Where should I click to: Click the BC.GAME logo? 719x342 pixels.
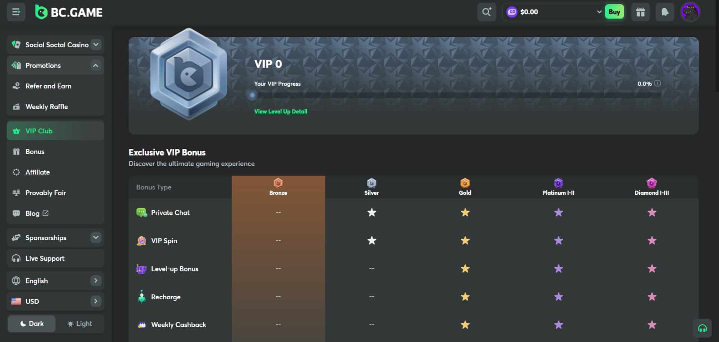[69, 12]
